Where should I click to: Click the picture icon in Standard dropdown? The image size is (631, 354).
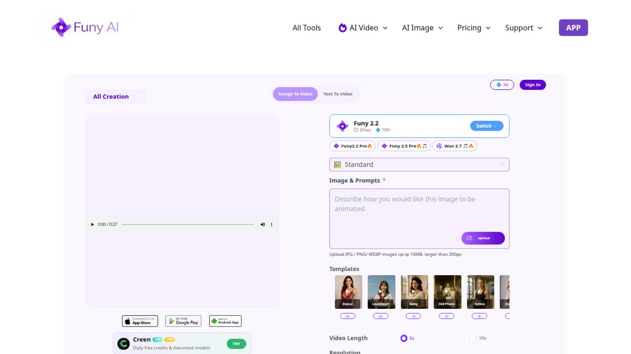pyautogui.click(x=338, y=164)
